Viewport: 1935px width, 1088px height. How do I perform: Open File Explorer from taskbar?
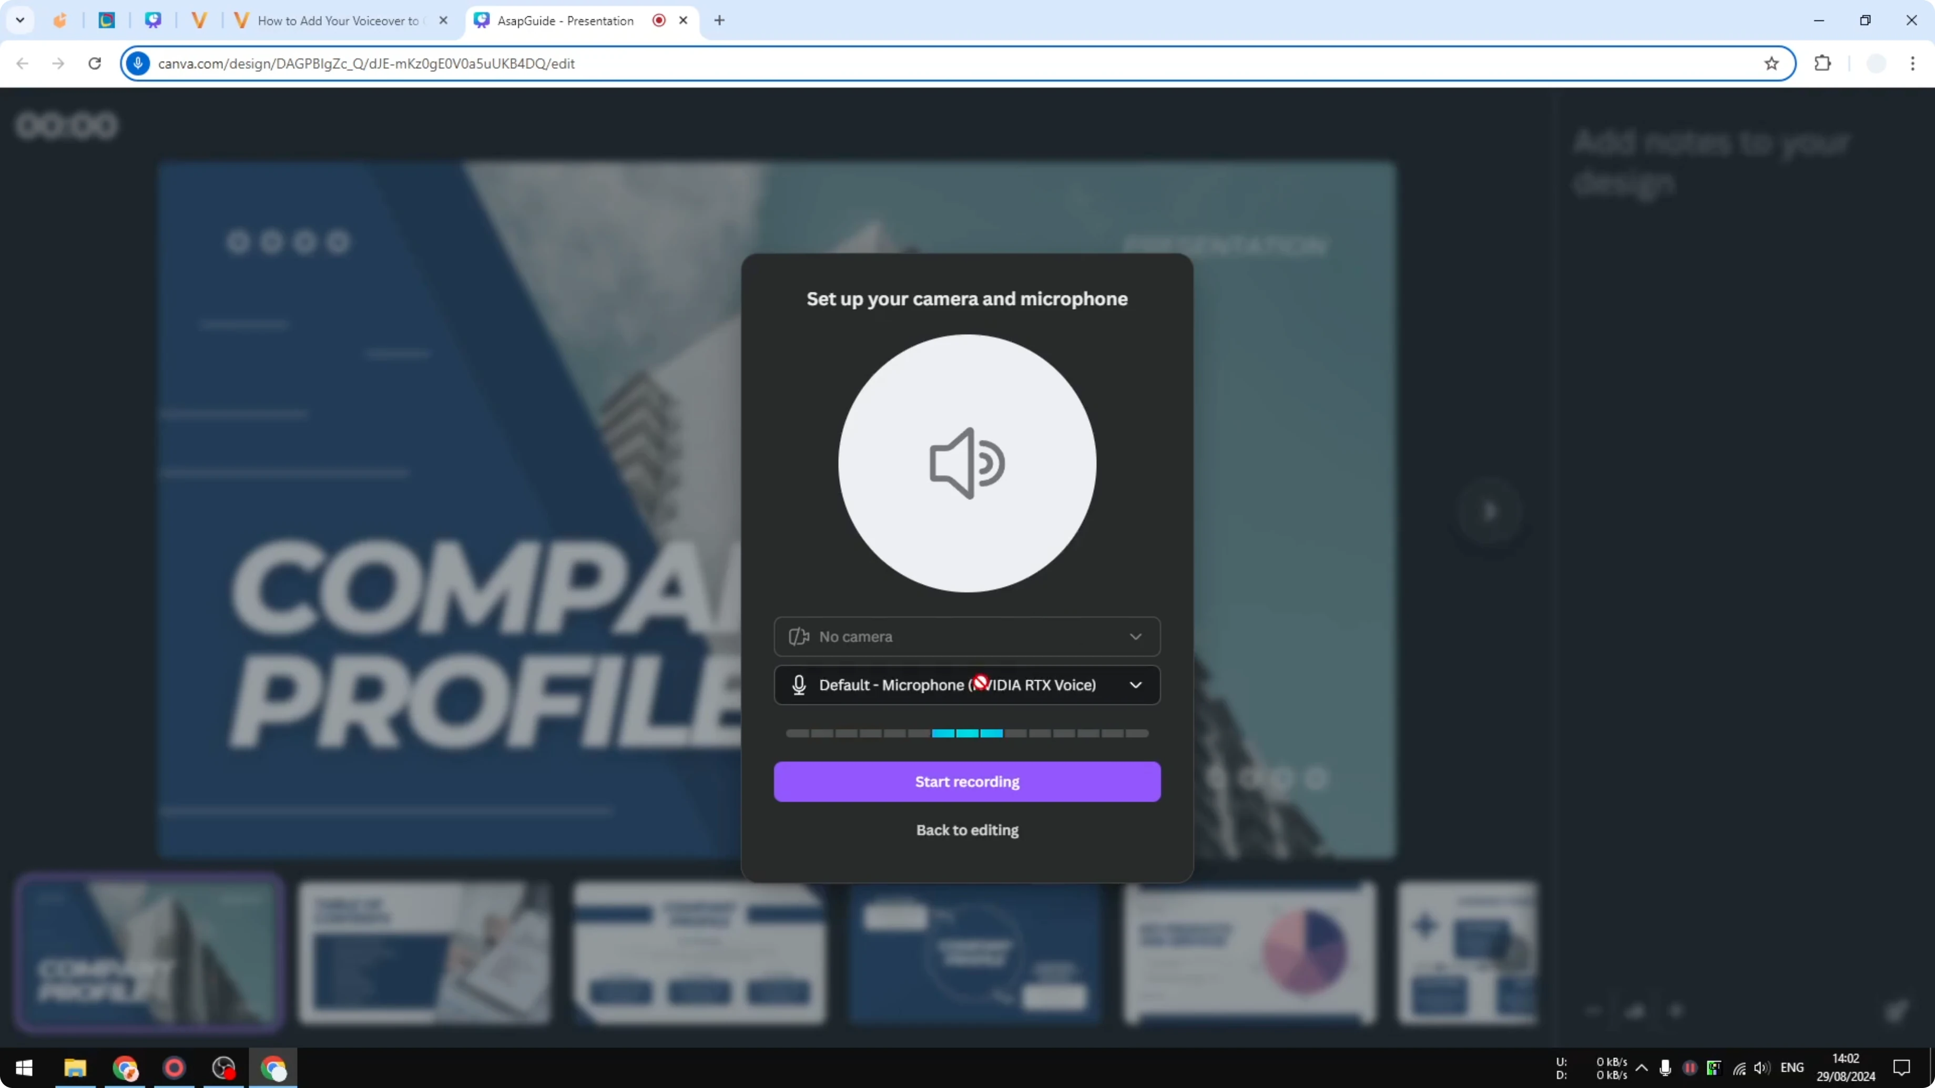pos(75,1068)
